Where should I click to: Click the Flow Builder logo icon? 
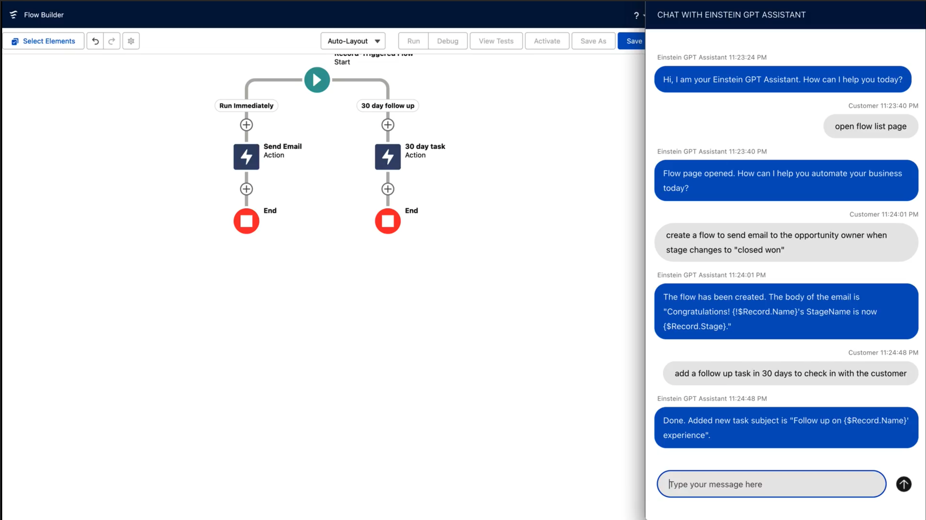click(13, 14)
